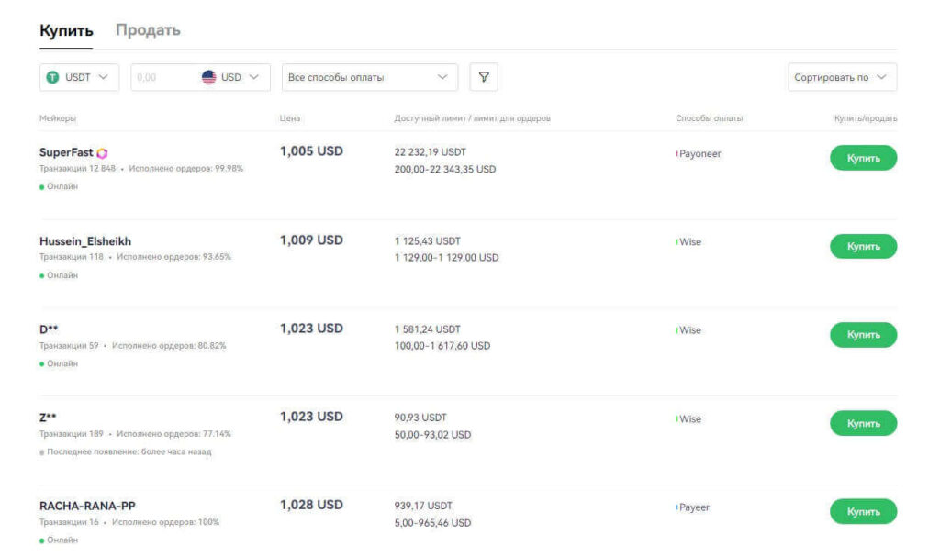Click the US flag currency icon
The width and height of the screenshot is (940, 557).
tap(208, 78)
